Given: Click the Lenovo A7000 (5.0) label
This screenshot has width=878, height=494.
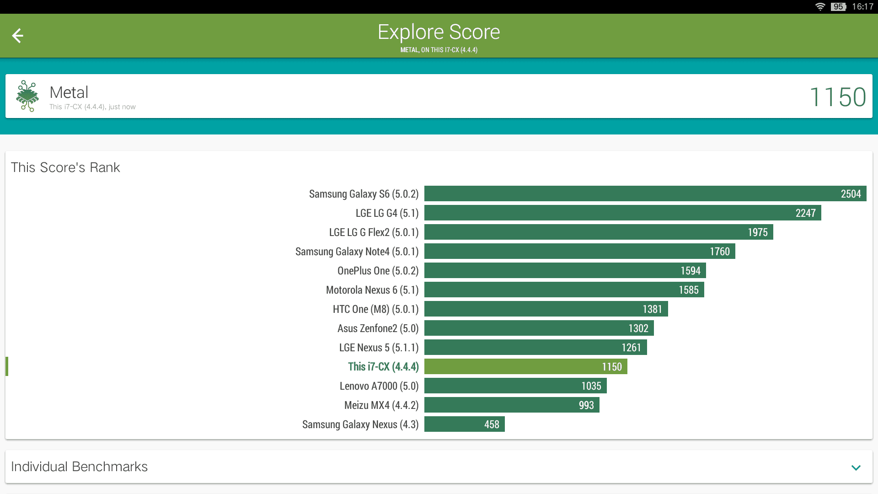Looking at the screenshot, I should coord(379,386).
